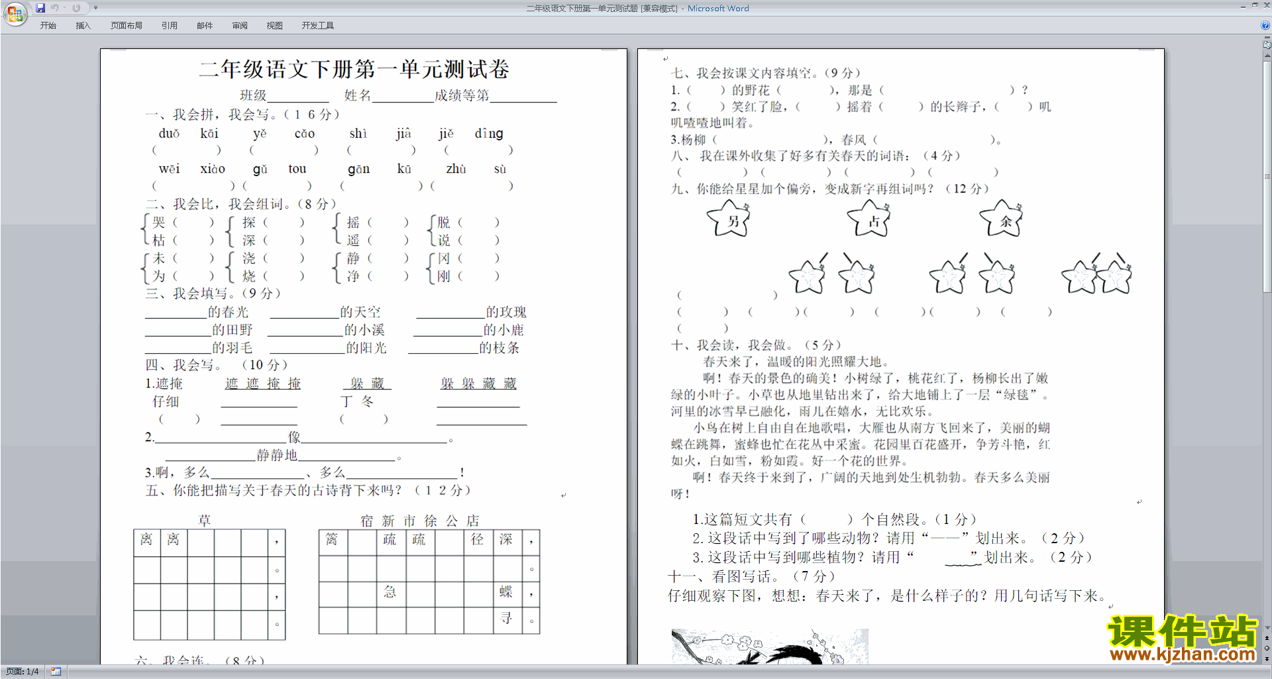
Task: Click the Redo icon in quick access toolbar
Action: (76, 8)
